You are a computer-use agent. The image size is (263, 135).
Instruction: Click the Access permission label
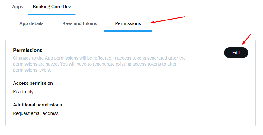[33, 83]
